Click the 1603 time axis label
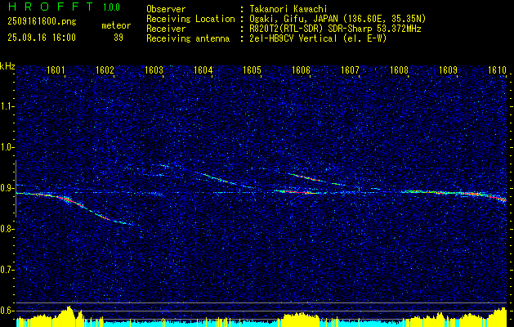Image resolution: width=514 pixels, height=327 pixels. pos(154,69)
